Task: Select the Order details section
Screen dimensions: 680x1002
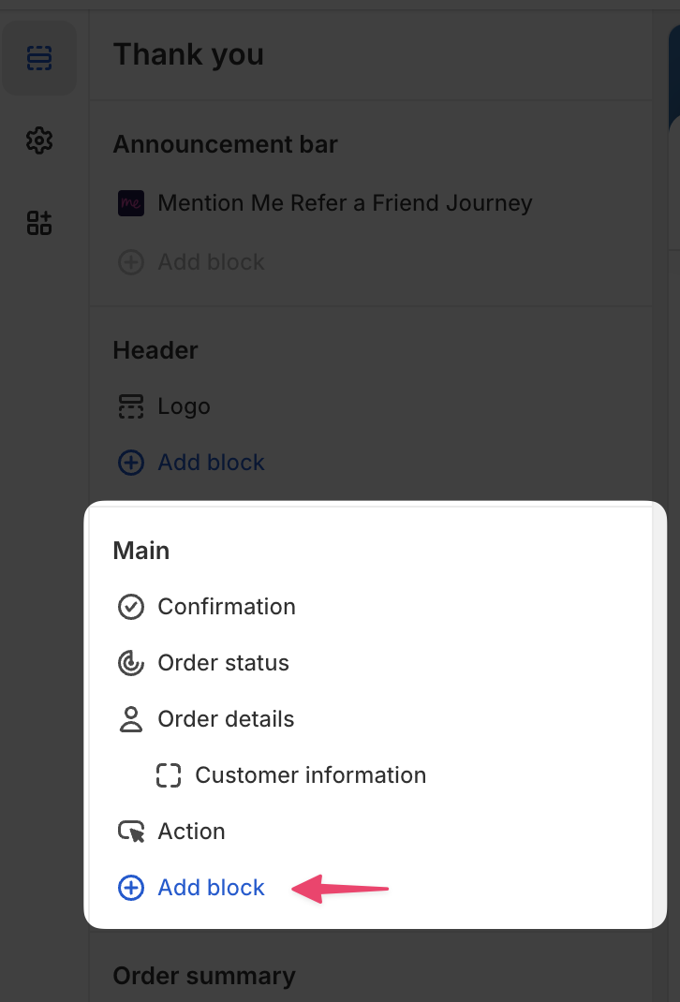Action: click(226, 719)
